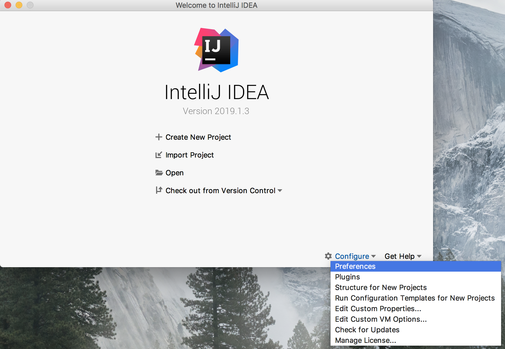Click the Configure dropdown label
This screenshot has width=505, height=349.
click(x=352, y=256)
